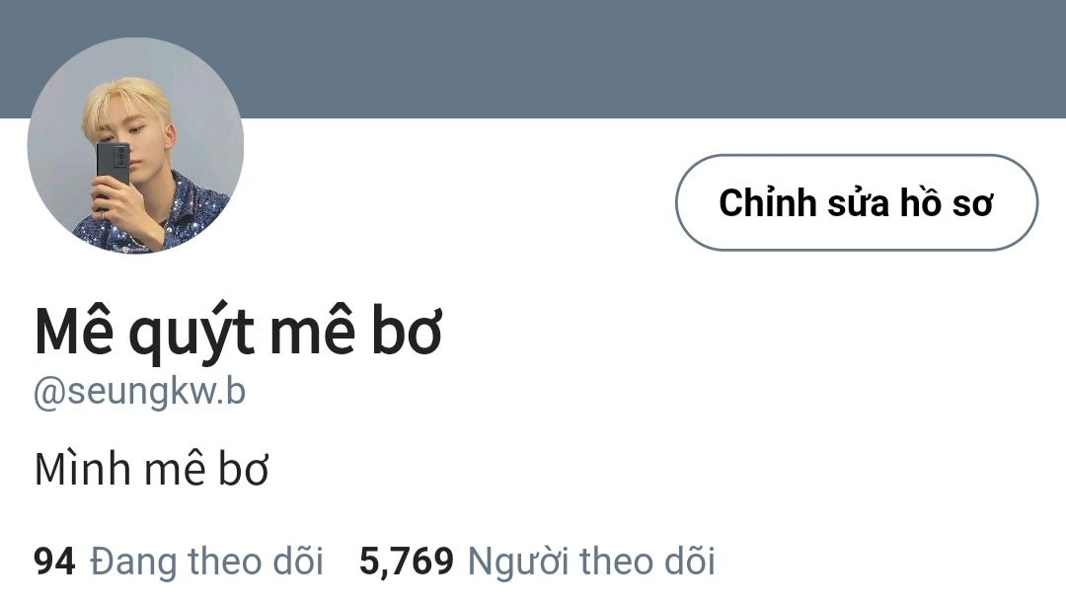Open the Đang theo dõi following list
The width and height of the screenshot is (1066, 600).
pos(206,562)
